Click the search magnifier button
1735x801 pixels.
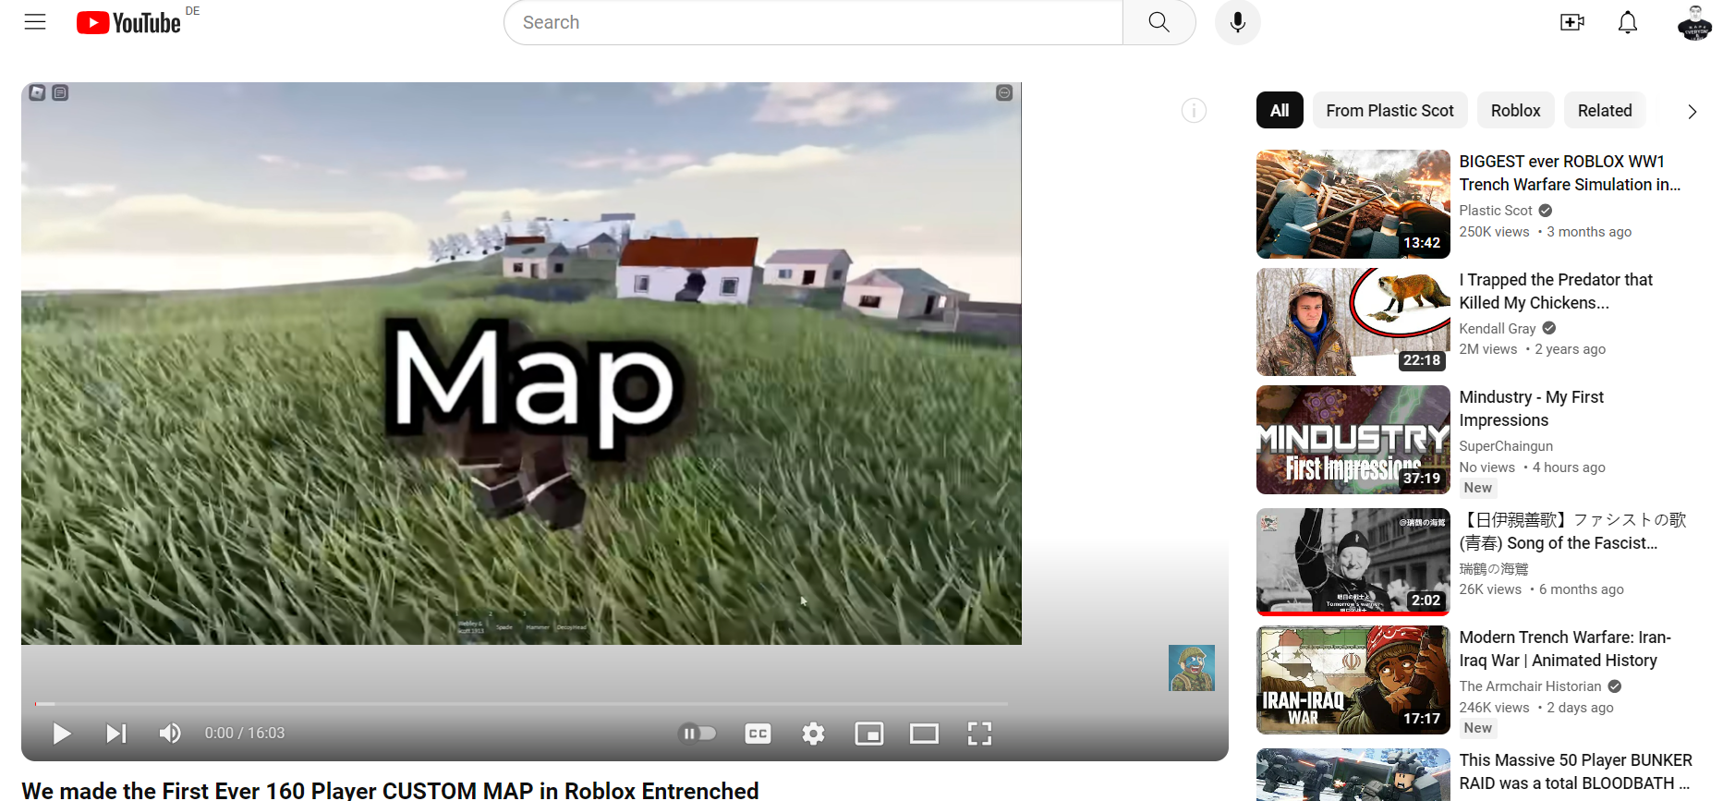coord(1159,22)
